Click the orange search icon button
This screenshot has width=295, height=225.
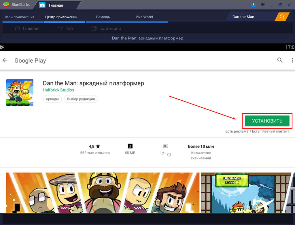pyautogui.click(x=282, y=17)
